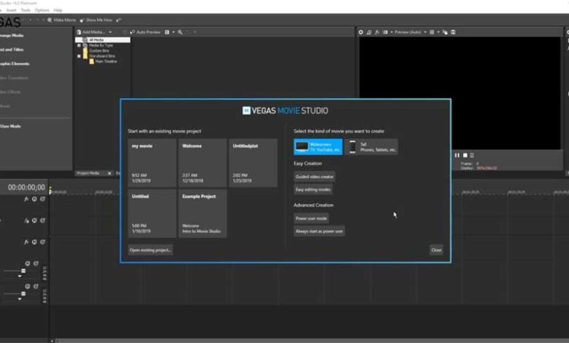
Task: Open the dropdown arrow next to Add Media
Action: [110, 32]
